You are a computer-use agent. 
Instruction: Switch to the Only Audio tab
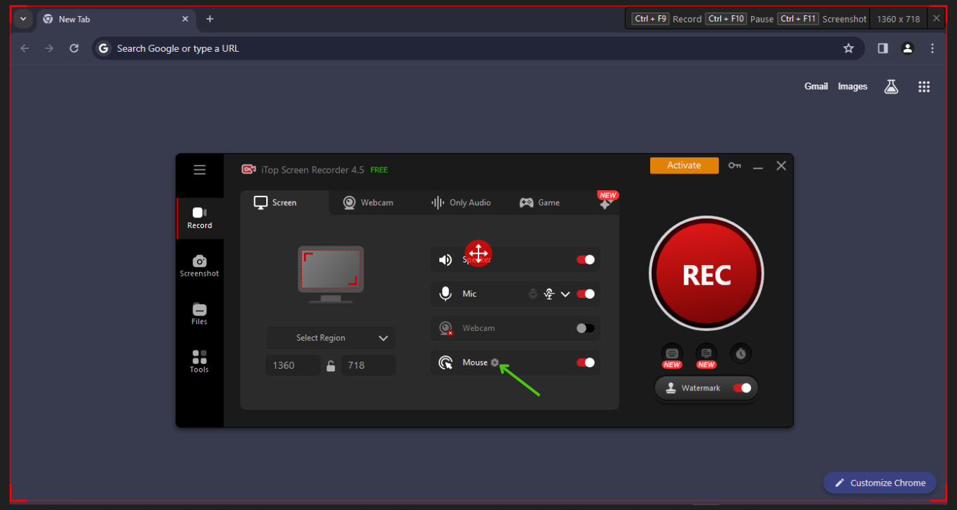point(461,203)
